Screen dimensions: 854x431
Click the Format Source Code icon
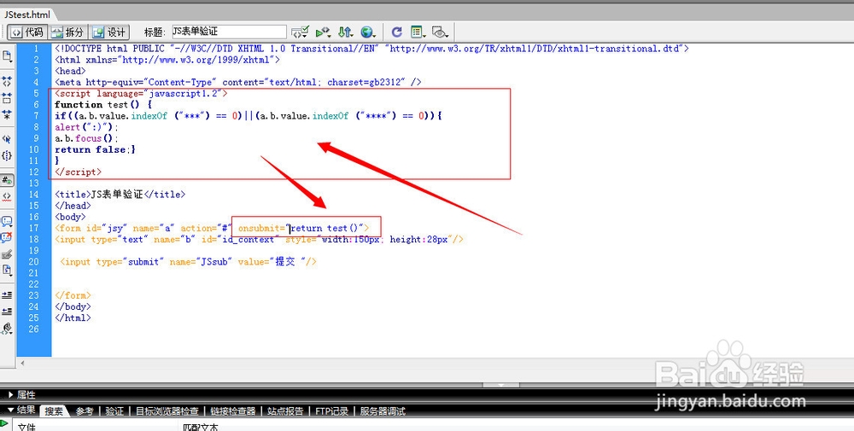click(x=7, y=328)
